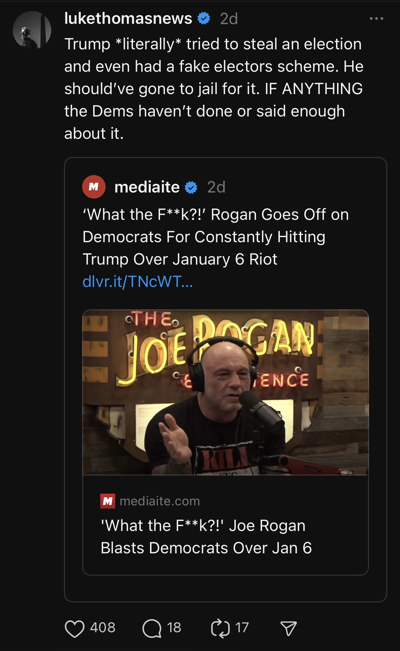
Task: Open lukethomasnews profile avatar
Action: coord(32,30)
